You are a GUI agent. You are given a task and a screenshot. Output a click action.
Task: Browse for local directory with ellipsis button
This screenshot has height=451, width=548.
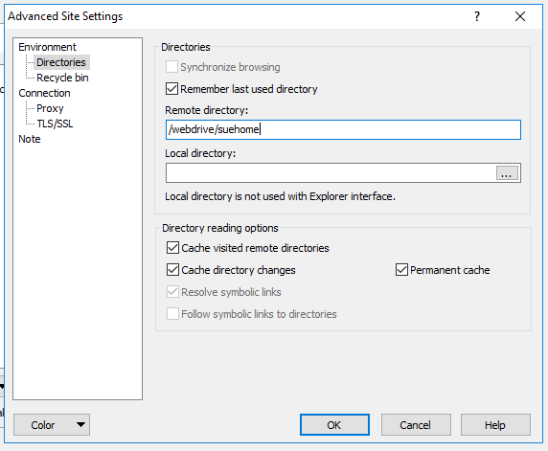click(507, 173)
